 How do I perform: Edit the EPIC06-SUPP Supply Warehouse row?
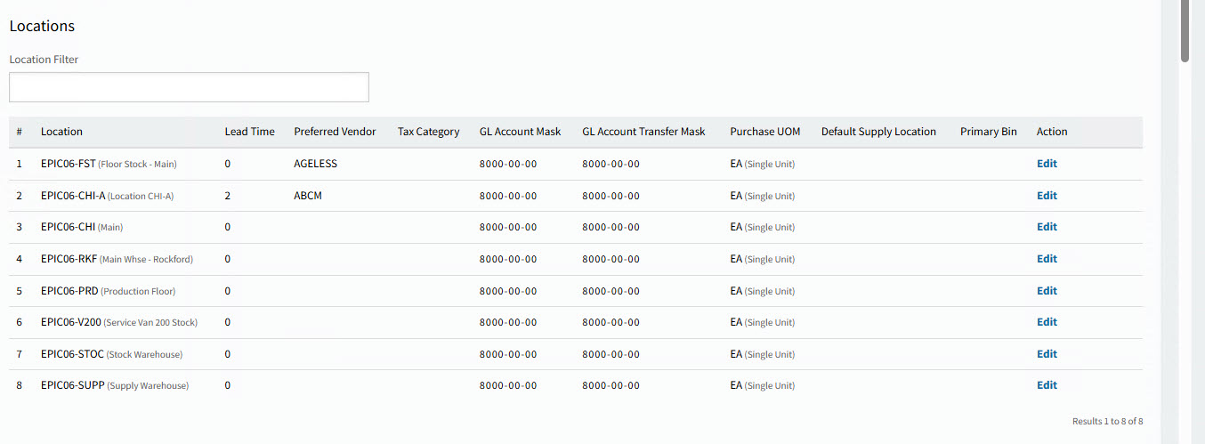coord(1047,385)
